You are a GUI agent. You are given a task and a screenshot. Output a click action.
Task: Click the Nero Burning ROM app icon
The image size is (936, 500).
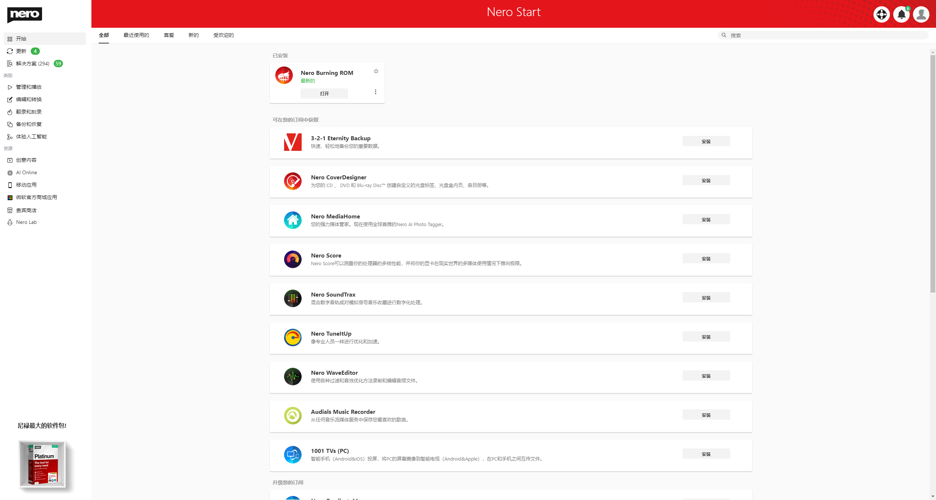[x=284, y=75]
